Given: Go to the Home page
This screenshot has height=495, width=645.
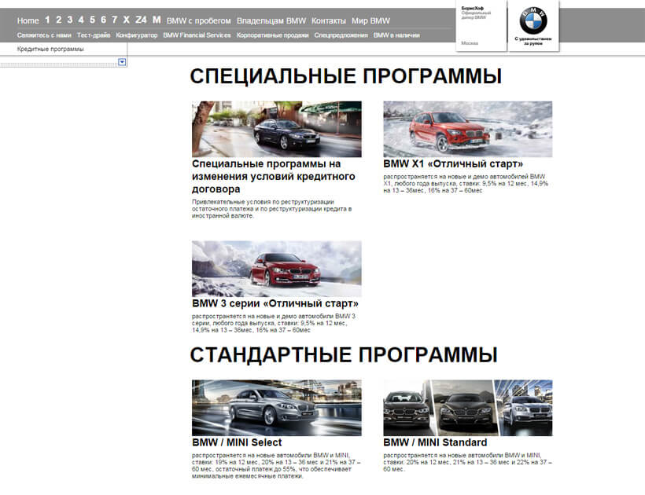Looking at the screenshot, I should [x=28, y=20].
